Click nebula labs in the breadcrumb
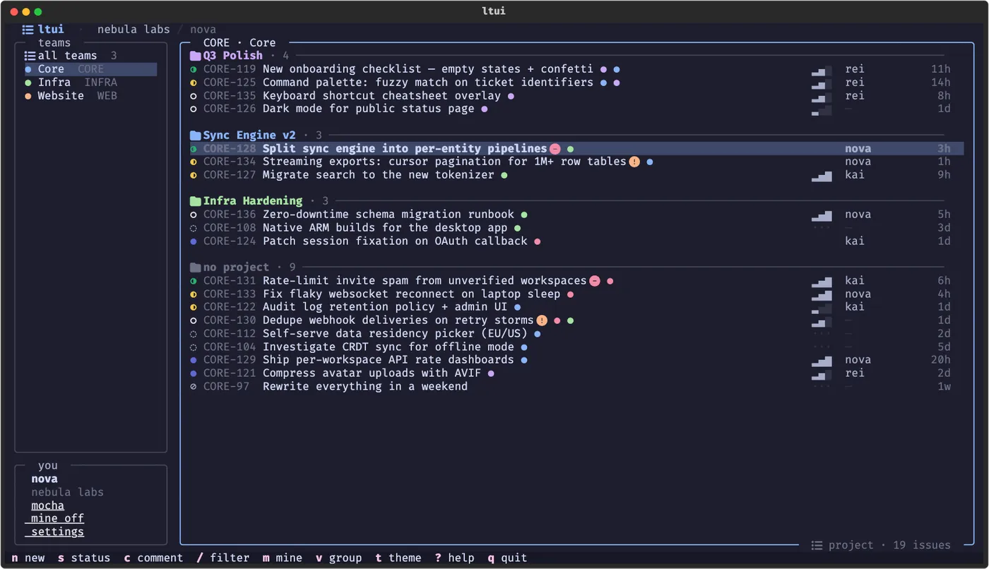The image size is (989, 569). tap(134, 30)
